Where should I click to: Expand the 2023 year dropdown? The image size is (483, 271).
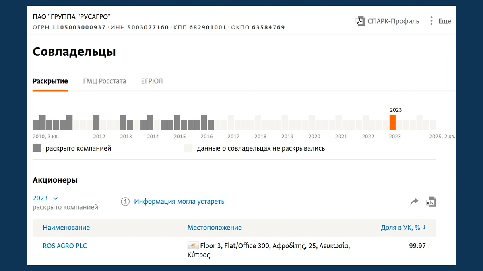tap(56, 198)
